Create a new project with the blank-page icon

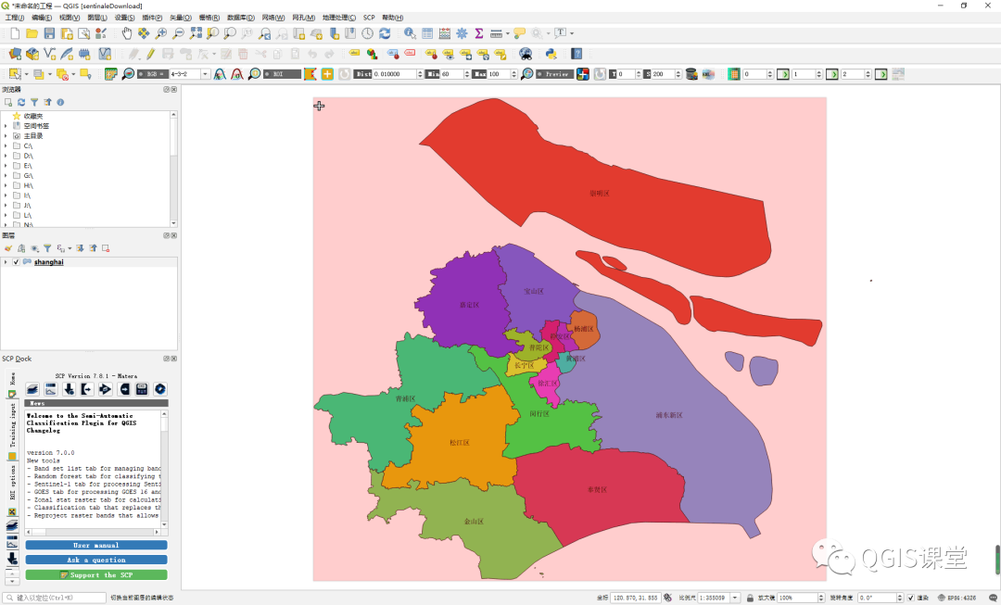(15, 33)
